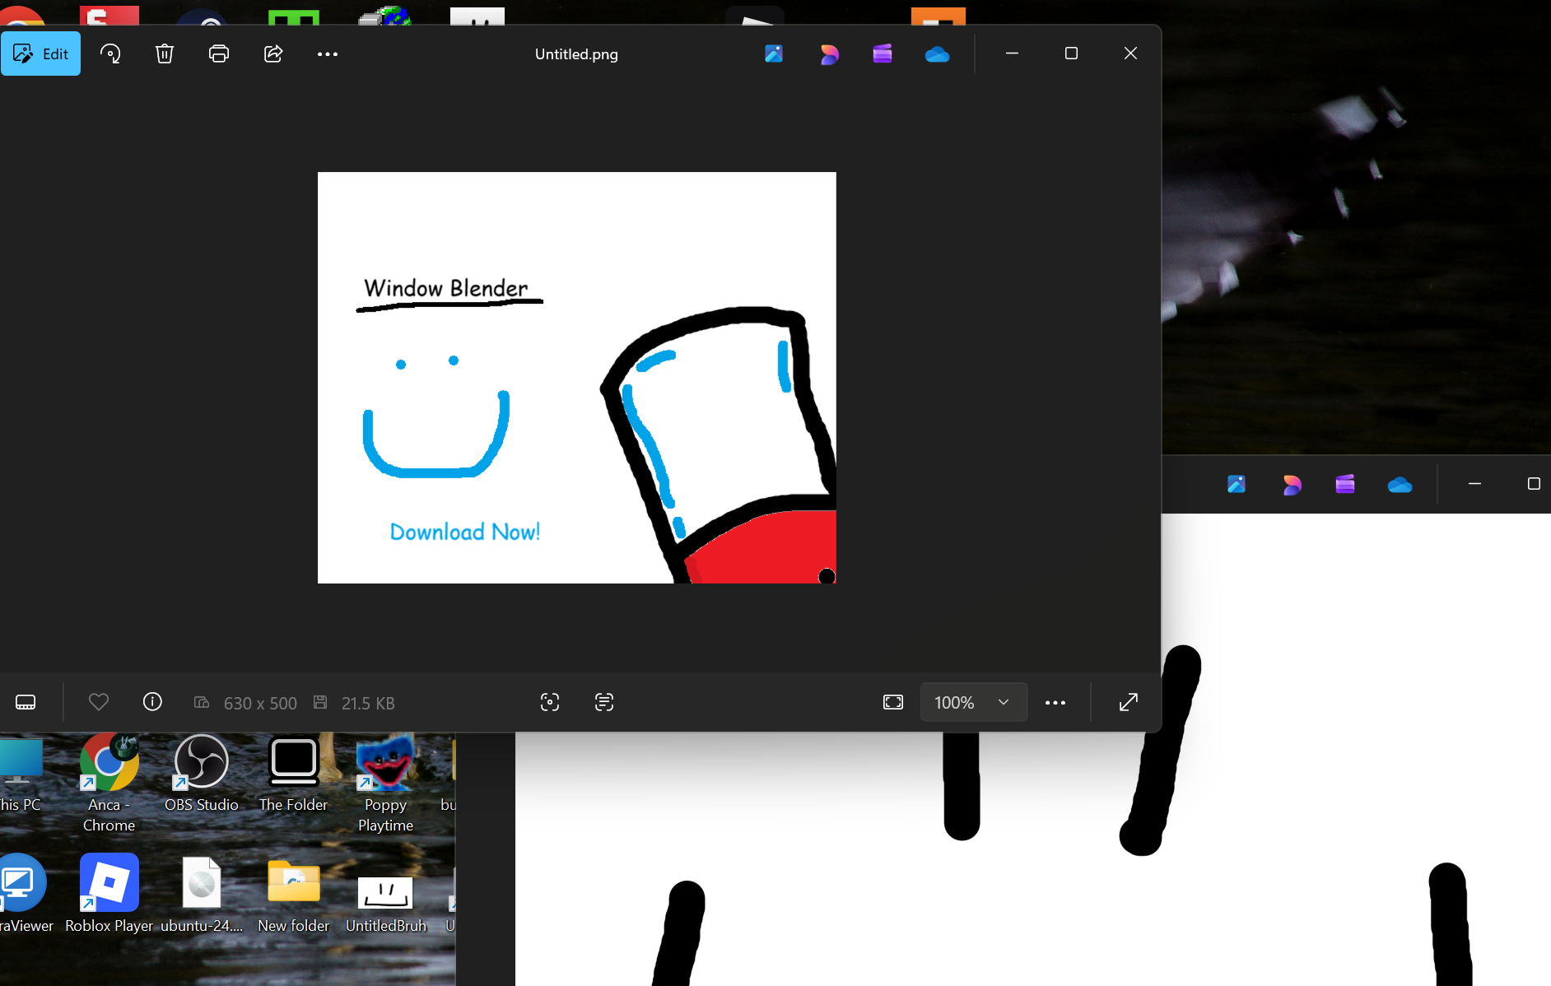Delete the image with the trash icon
This screenshot has width=1551, height=986.
165,54
